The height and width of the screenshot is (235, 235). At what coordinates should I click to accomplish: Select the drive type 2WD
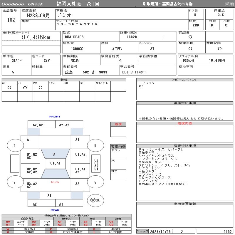click(196, 25)
